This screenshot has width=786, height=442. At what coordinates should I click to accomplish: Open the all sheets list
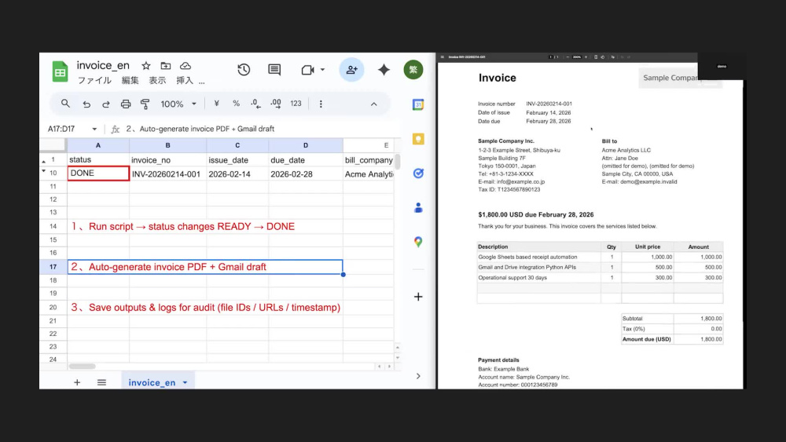point(101,382)
